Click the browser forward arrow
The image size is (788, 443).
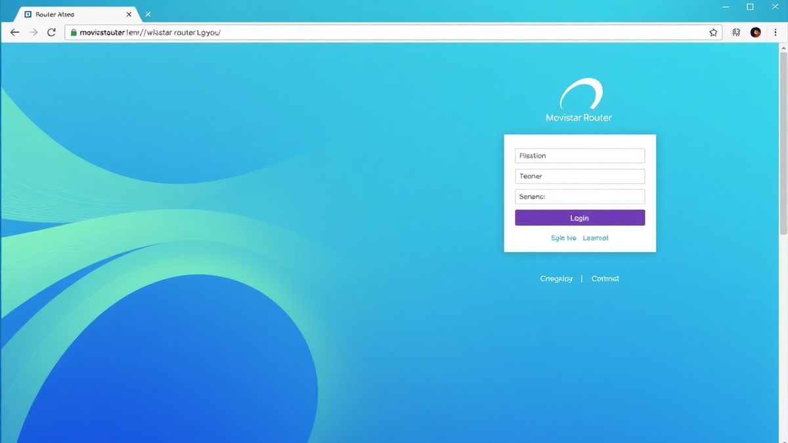tap(33, 32)
